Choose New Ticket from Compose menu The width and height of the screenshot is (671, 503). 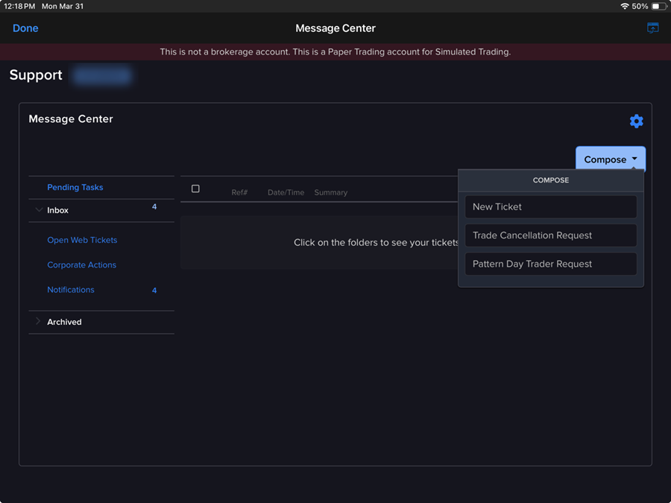click(551, 206)
